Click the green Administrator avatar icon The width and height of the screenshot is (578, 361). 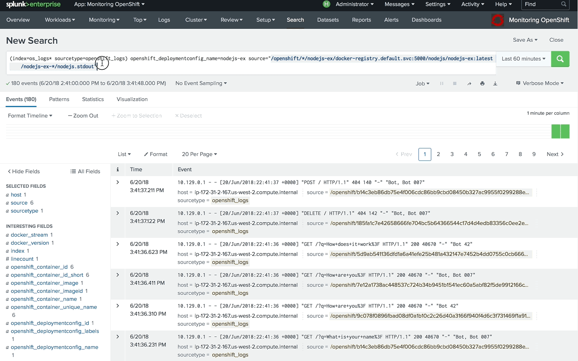326,4
